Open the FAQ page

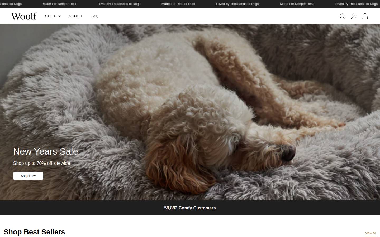[x=94, y=16]
